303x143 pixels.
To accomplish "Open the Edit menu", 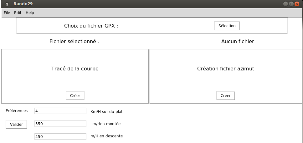I will [18, 13].
